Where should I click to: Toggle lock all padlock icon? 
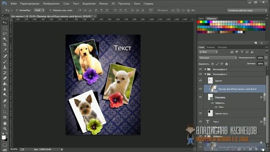tap(227, 64)
